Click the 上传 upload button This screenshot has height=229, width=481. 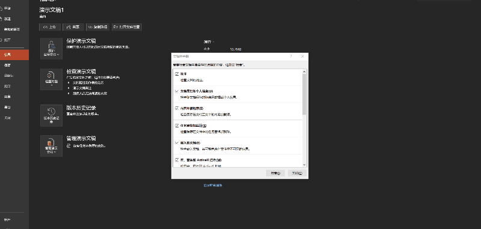[x=50, y=27]
